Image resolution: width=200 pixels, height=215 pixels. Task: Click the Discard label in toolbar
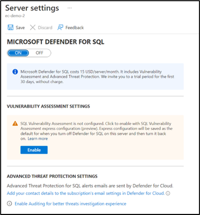coord(45,28)
